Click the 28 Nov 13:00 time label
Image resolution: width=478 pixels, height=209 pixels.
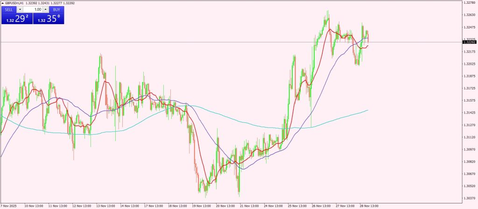click(370, 206)
